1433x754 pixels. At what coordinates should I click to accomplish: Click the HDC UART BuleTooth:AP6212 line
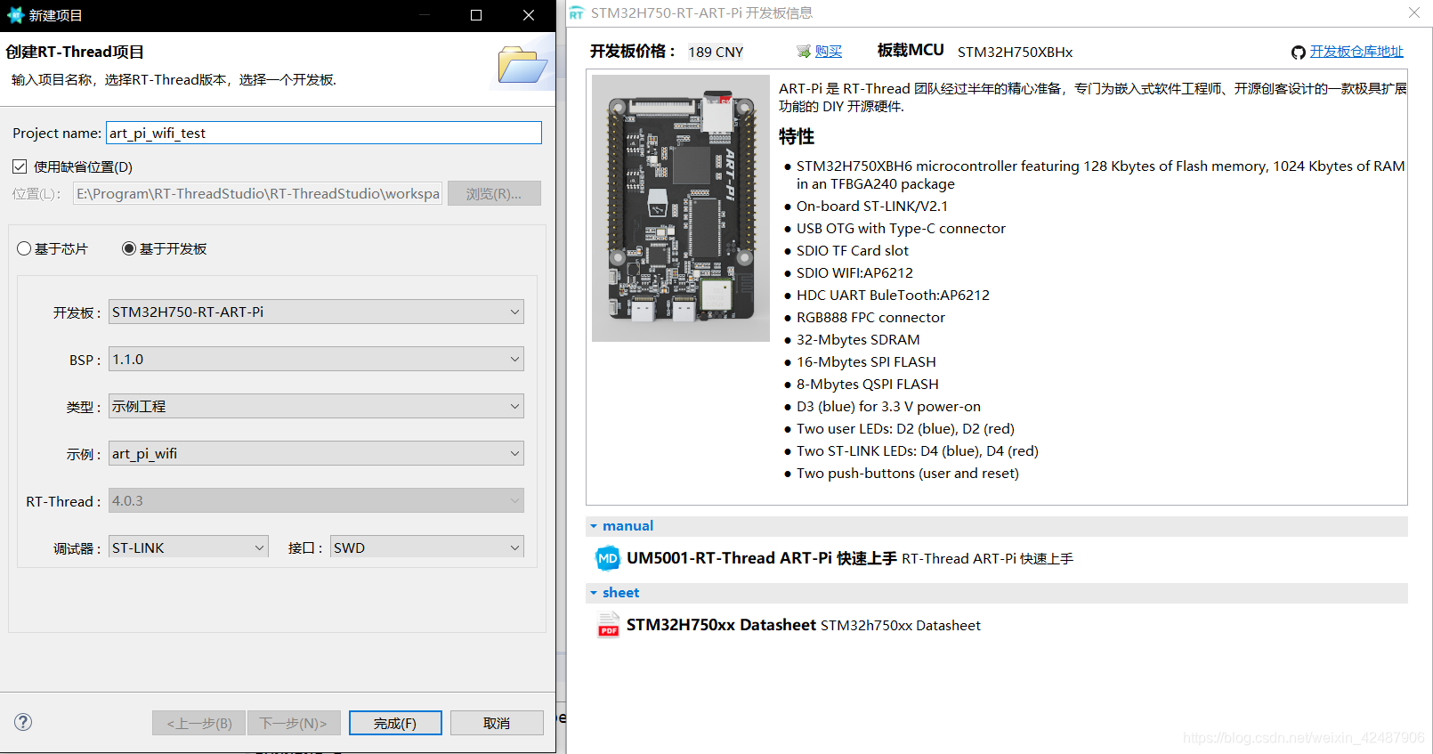coord(893,295)
